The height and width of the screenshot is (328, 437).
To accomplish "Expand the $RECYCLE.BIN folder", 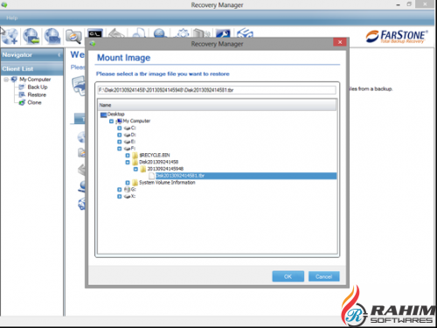I will pyautogui.click(x=128, y=156).
